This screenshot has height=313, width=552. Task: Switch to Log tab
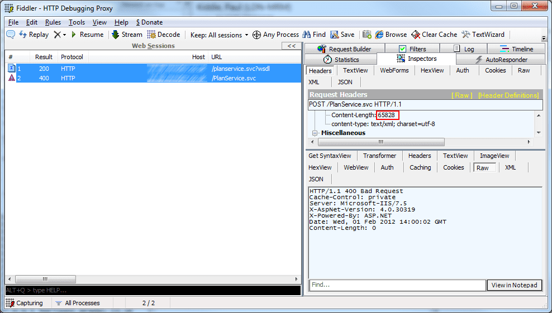(464, 49)
